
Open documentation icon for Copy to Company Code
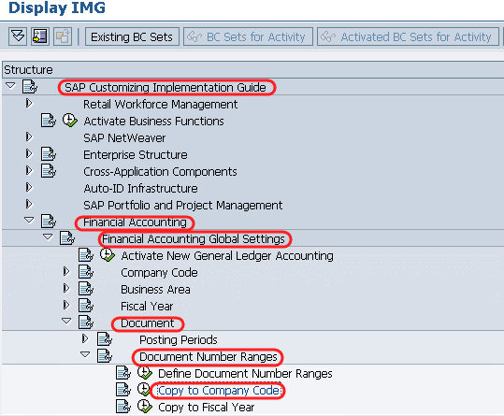point(123,389)
